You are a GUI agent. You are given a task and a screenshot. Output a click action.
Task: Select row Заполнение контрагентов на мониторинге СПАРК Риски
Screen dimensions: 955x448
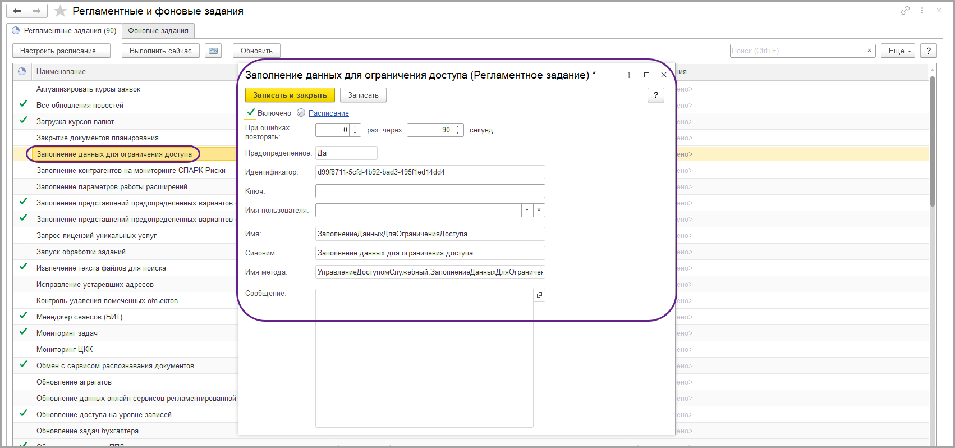131,170
